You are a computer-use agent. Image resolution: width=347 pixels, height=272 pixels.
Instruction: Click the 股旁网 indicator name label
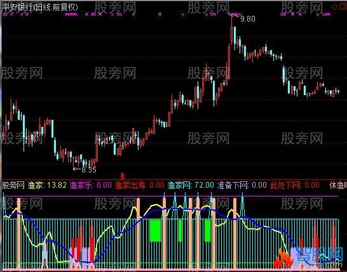click(13, 185)
